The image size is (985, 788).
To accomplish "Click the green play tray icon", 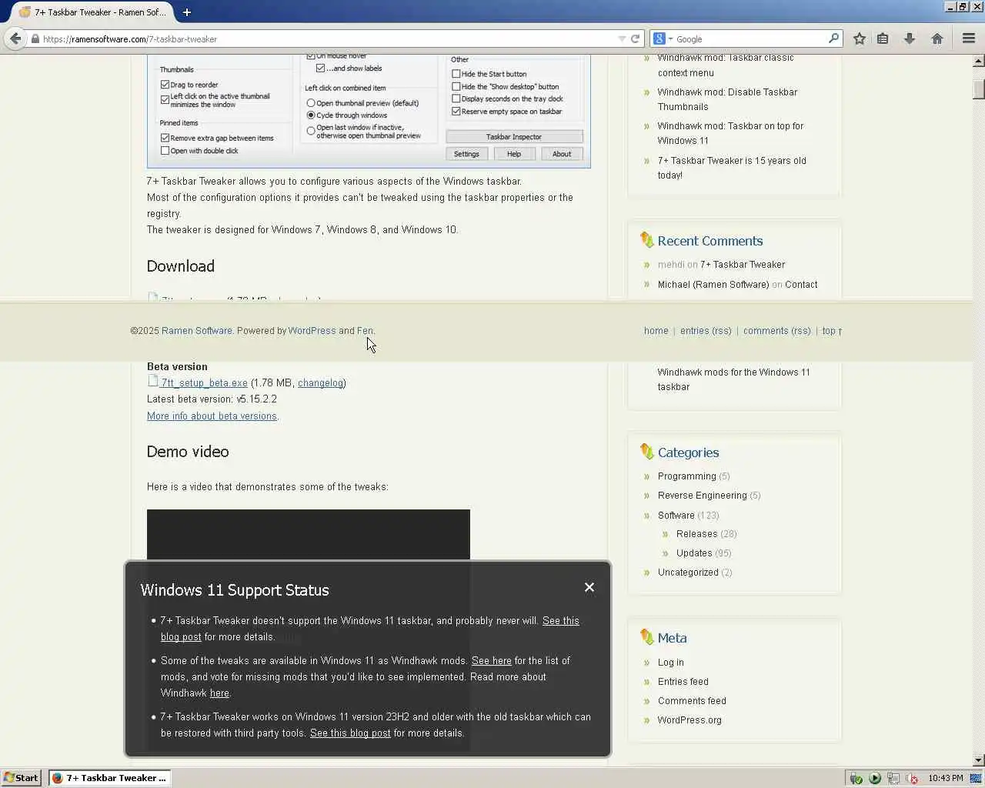I will pos(875,778).
